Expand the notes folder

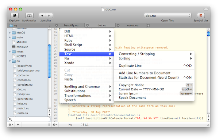[x=9, y=52]
